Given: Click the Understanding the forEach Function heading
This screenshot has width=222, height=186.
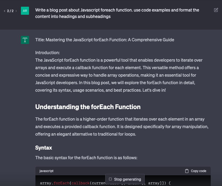Looking at the screenshot, I should coord(88,107).
